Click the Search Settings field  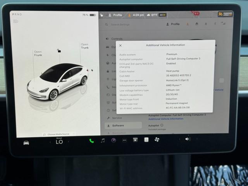120,24
